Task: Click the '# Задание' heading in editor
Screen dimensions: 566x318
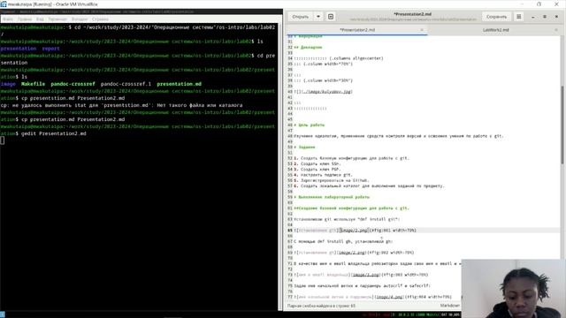Action: coord(304,148)
